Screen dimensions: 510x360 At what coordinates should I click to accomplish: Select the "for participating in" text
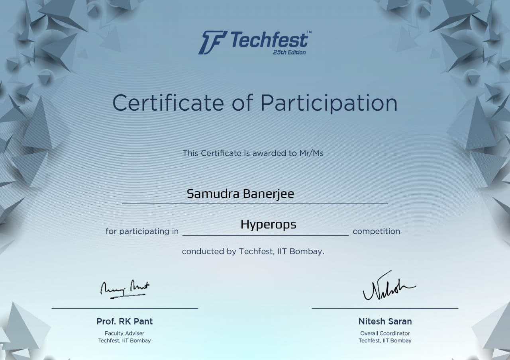click(142, 231)
